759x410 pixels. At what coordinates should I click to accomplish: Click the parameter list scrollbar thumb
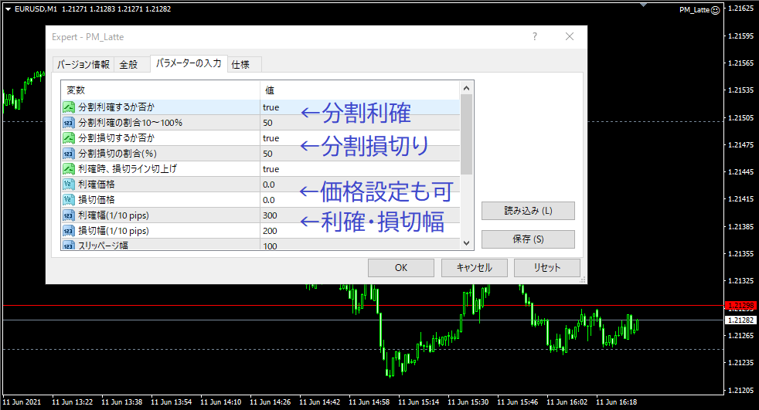pos(467,134)
